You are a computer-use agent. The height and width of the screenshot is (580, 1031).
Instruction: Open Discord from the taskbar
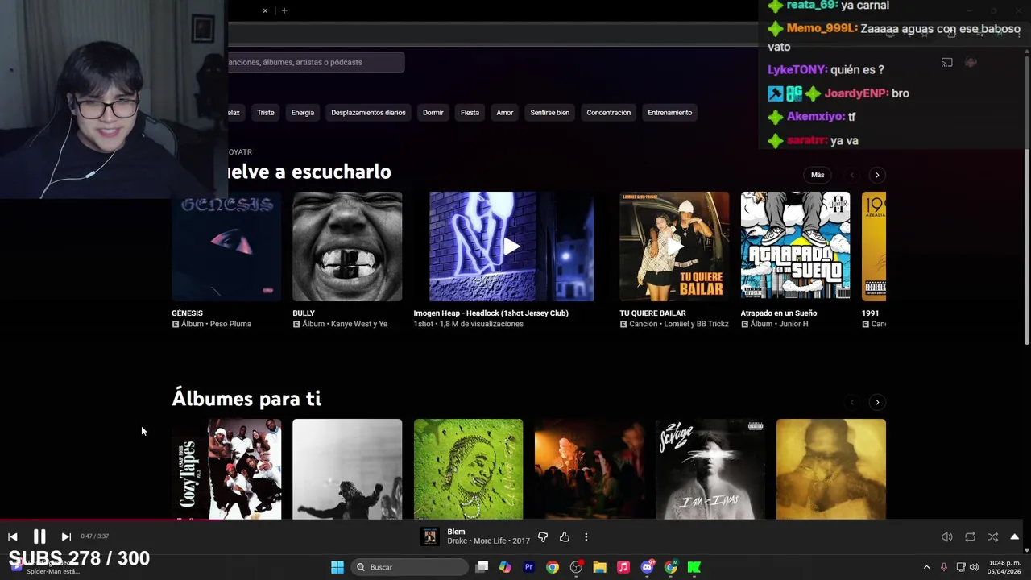pos(647,567)
